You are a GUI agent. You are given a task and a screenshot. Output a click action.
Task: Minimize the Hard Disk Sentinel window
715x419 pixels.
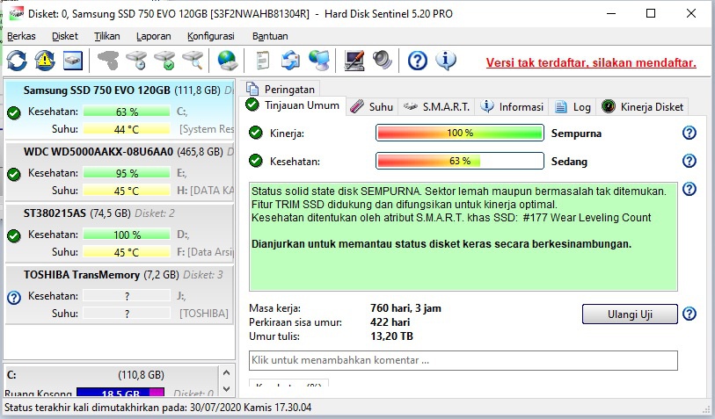[x=611, y=13]
